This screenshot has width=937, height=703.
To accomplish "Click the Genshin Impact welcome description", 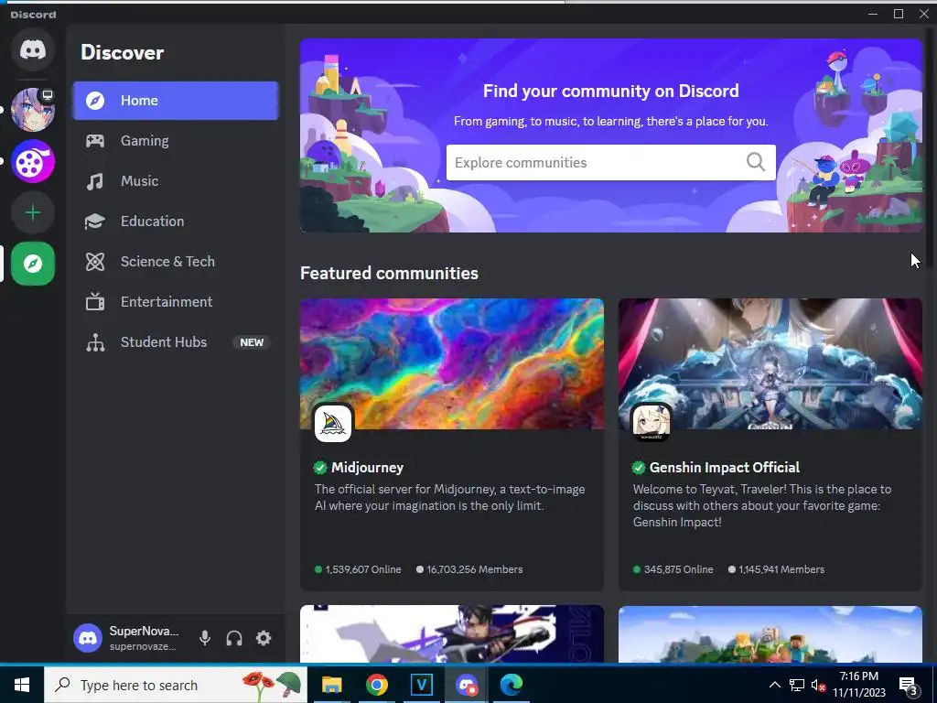I will point(762,505).
